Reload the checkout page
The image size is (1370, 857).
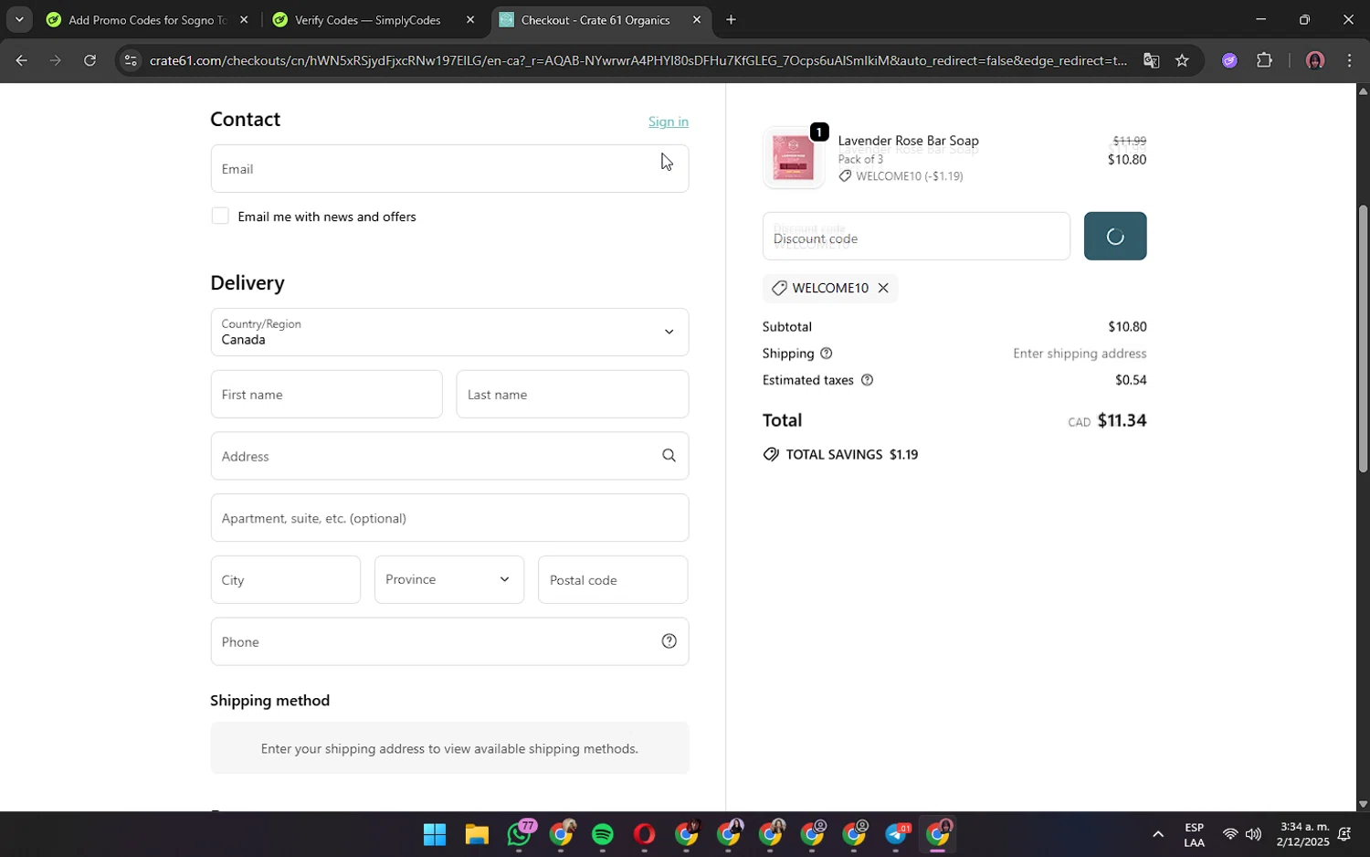(90, 60)
